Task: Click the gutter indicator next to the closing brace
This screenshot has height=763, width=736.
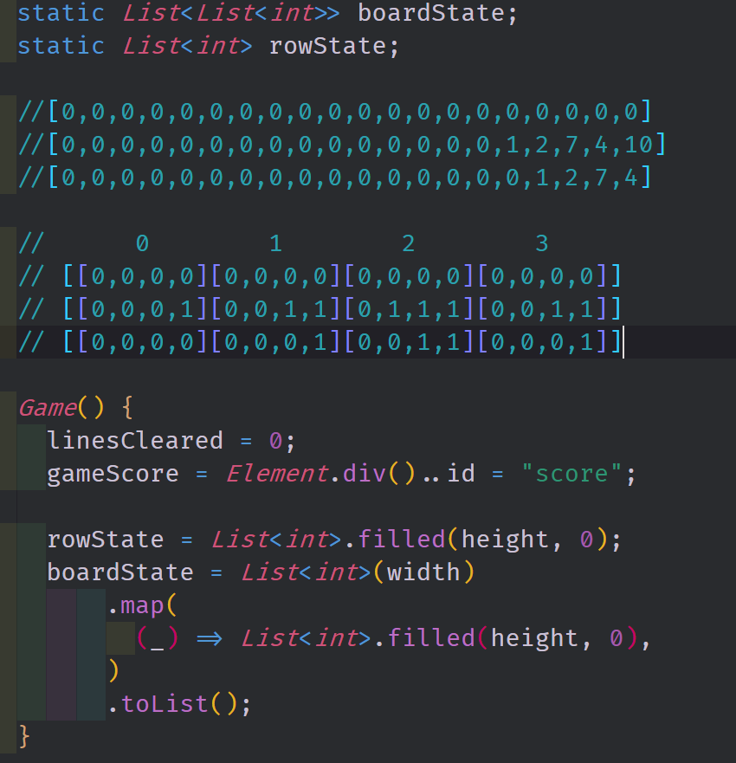Action: (7, 736)
